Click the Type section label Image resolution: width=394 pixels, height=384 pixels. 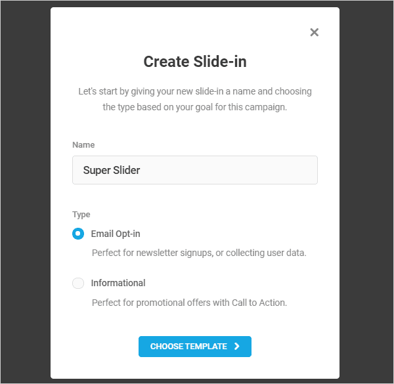[81, 215]
